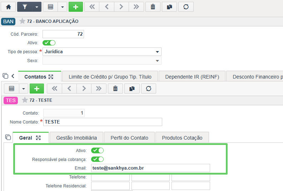
Task: Add a new contact with green plus
Action: 37,89
